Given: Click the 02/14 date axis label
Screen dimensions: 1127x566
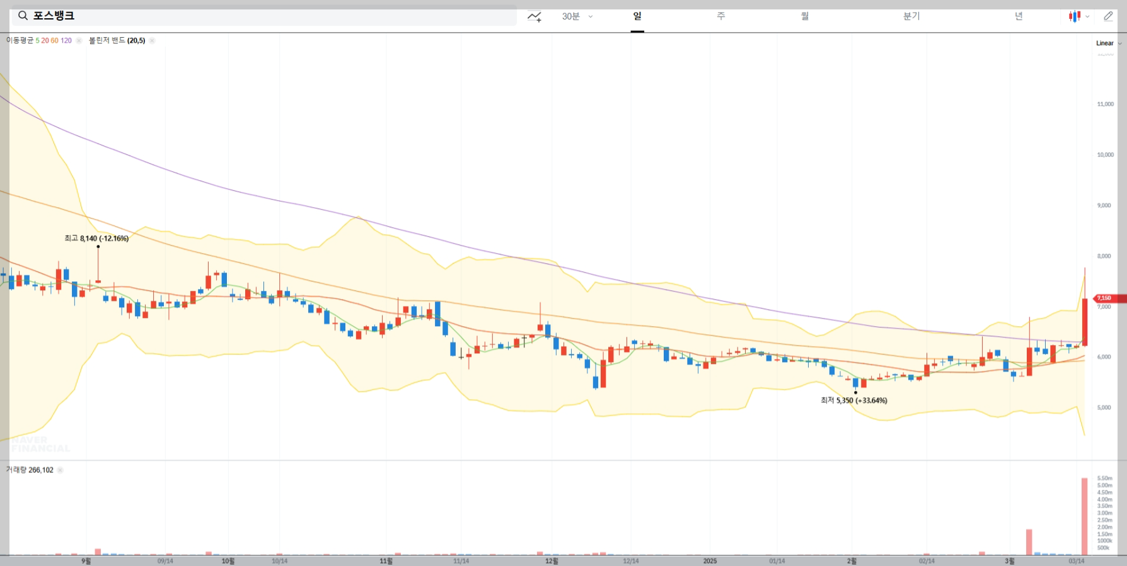Looking at the screenshot, I should coord(927,561).
